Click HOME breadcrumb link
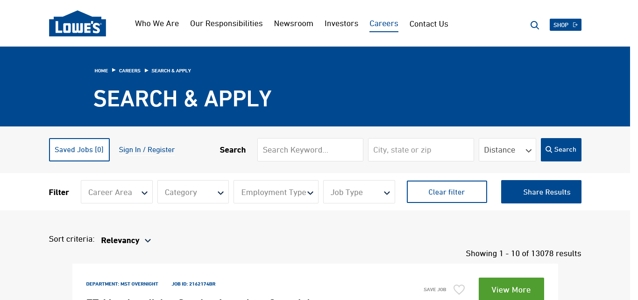 coord(101,71)
